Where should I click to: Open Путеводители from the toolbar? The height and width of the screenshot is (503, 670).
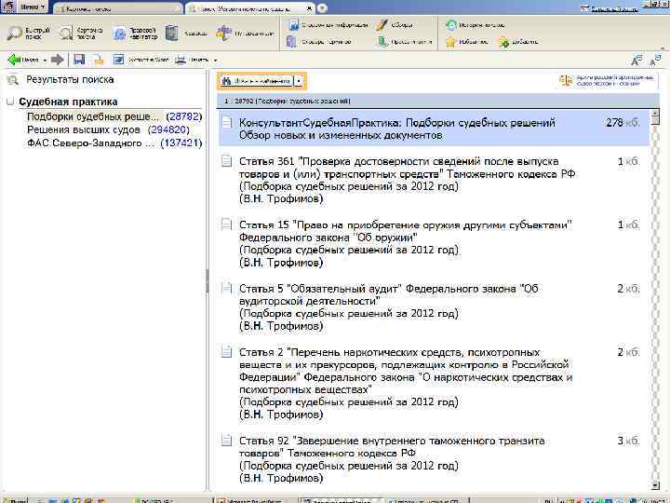pyautogui.click(x=245, y=33)
